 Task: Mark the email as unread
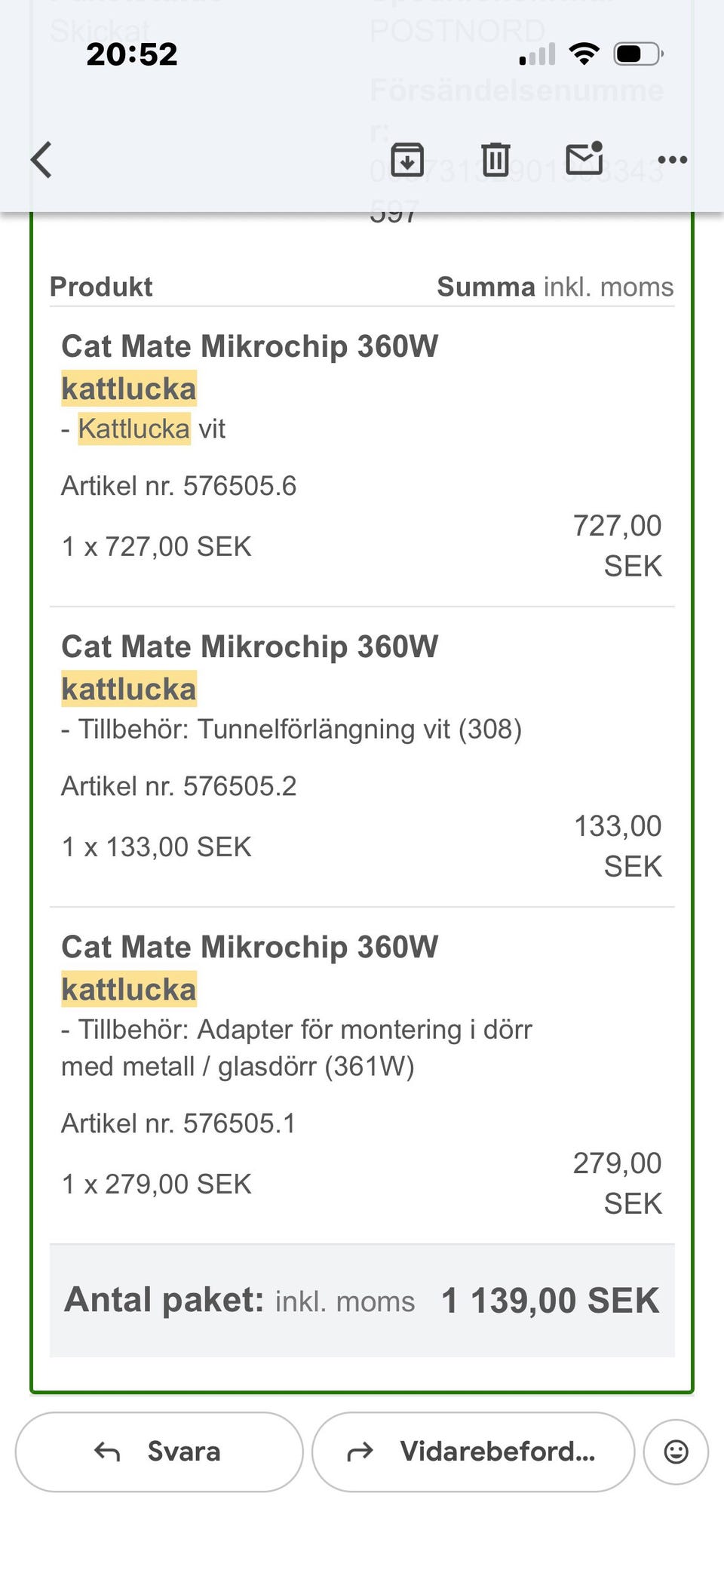click(584, 158)
